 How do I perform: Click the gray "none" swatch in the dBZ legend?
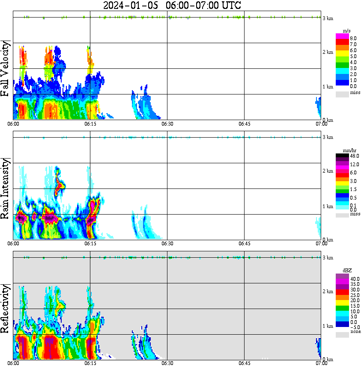pyautogui.click(x=342, y=335)
